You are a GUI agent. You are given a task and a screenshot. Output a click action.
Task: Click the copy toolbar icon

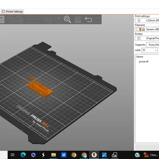[11, 19]
